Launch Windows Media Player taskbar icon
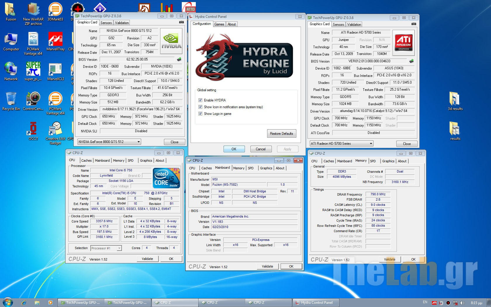The image size is (491, 307). (50, 303)
